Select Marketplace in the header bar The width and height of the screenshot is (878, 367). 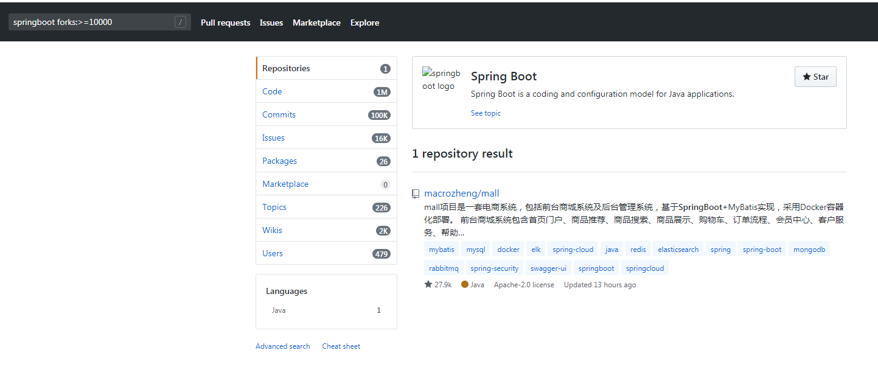[316, 23]
